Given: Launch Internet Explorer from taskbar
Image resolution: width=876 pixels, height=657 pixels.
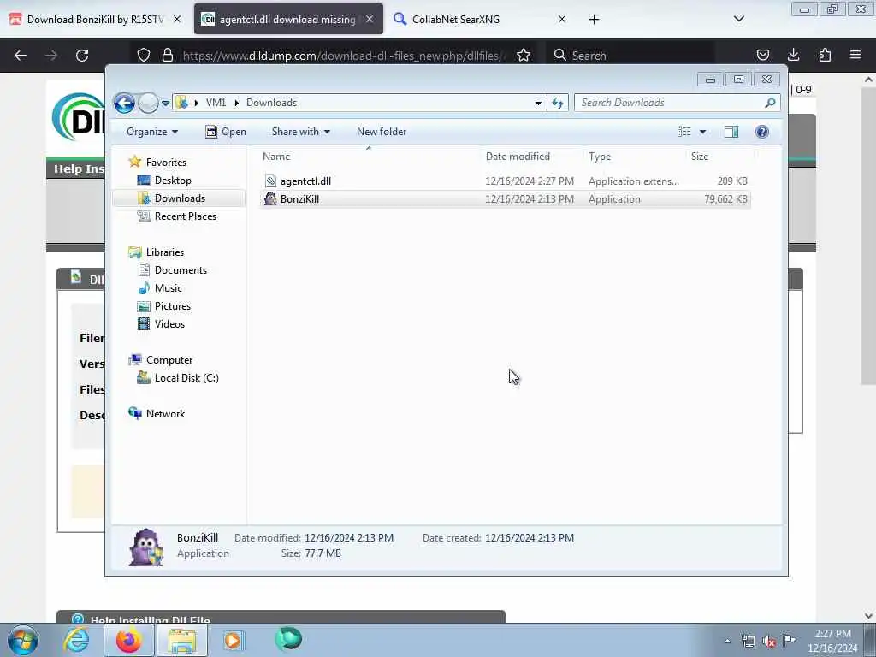Looking at the screenshot, I should pyautogui.click(x=76, y=640).
